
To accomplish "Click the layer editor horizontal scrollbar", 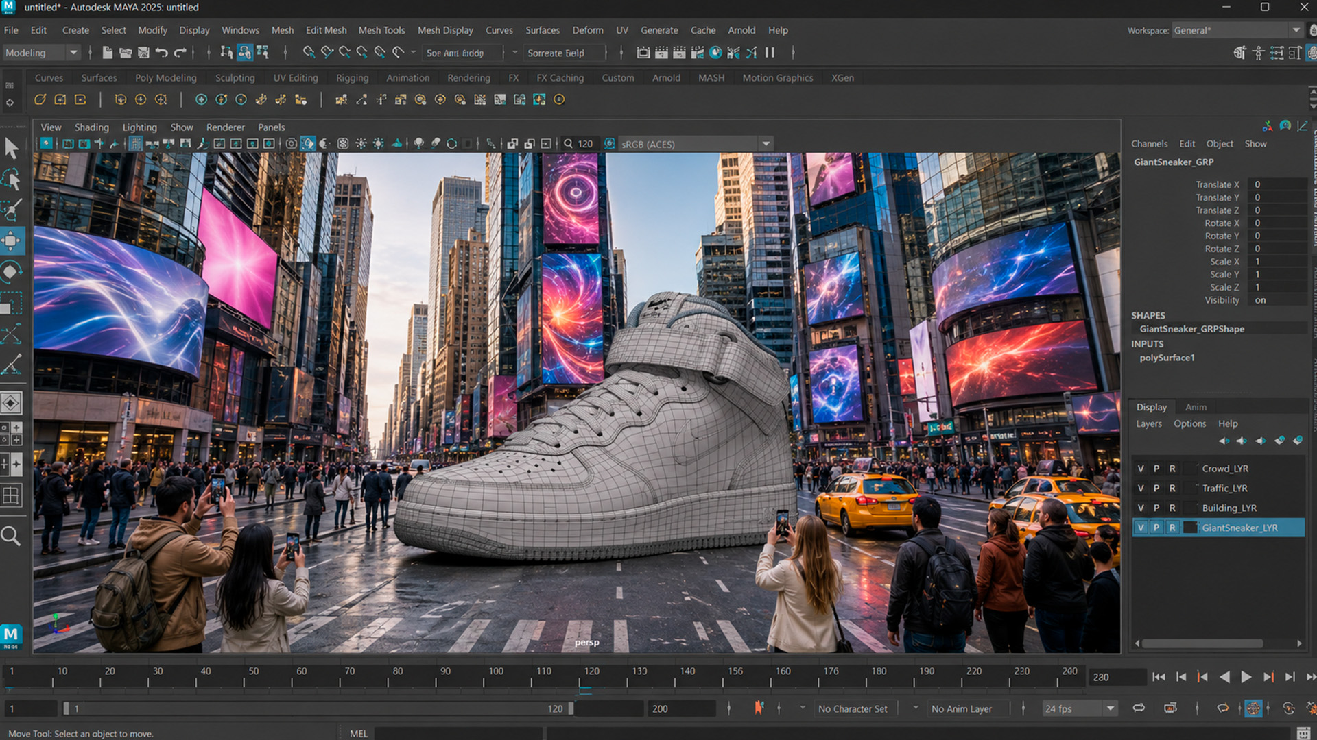I will click(x=1202, y=643).
